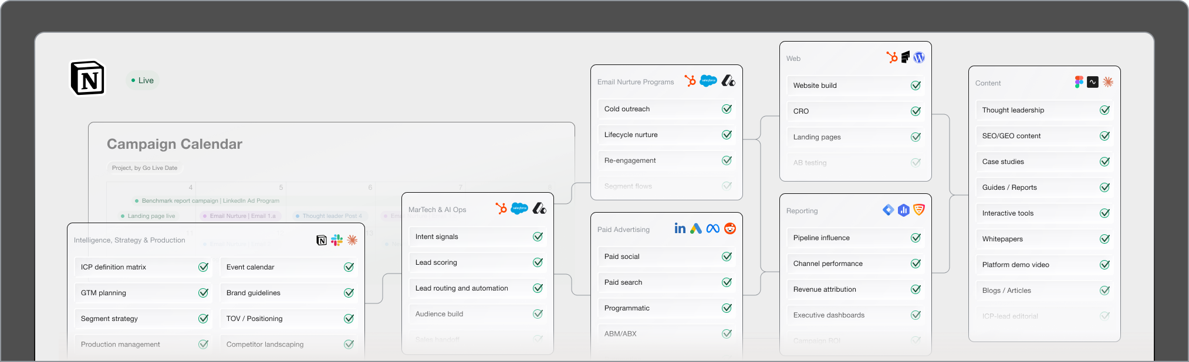The height and width of the screenshot is (362, 1189).
Task: Toggle the ICP definition matrix checkmark
Action: [x=203, y=267]
